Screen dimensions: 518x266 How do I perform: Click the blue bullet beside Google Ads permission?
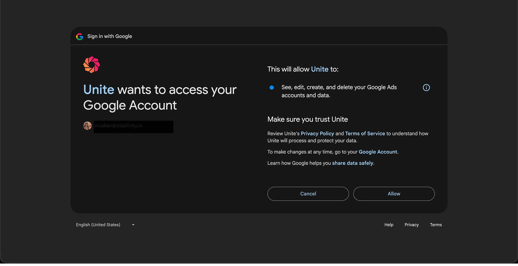[272, 88]
